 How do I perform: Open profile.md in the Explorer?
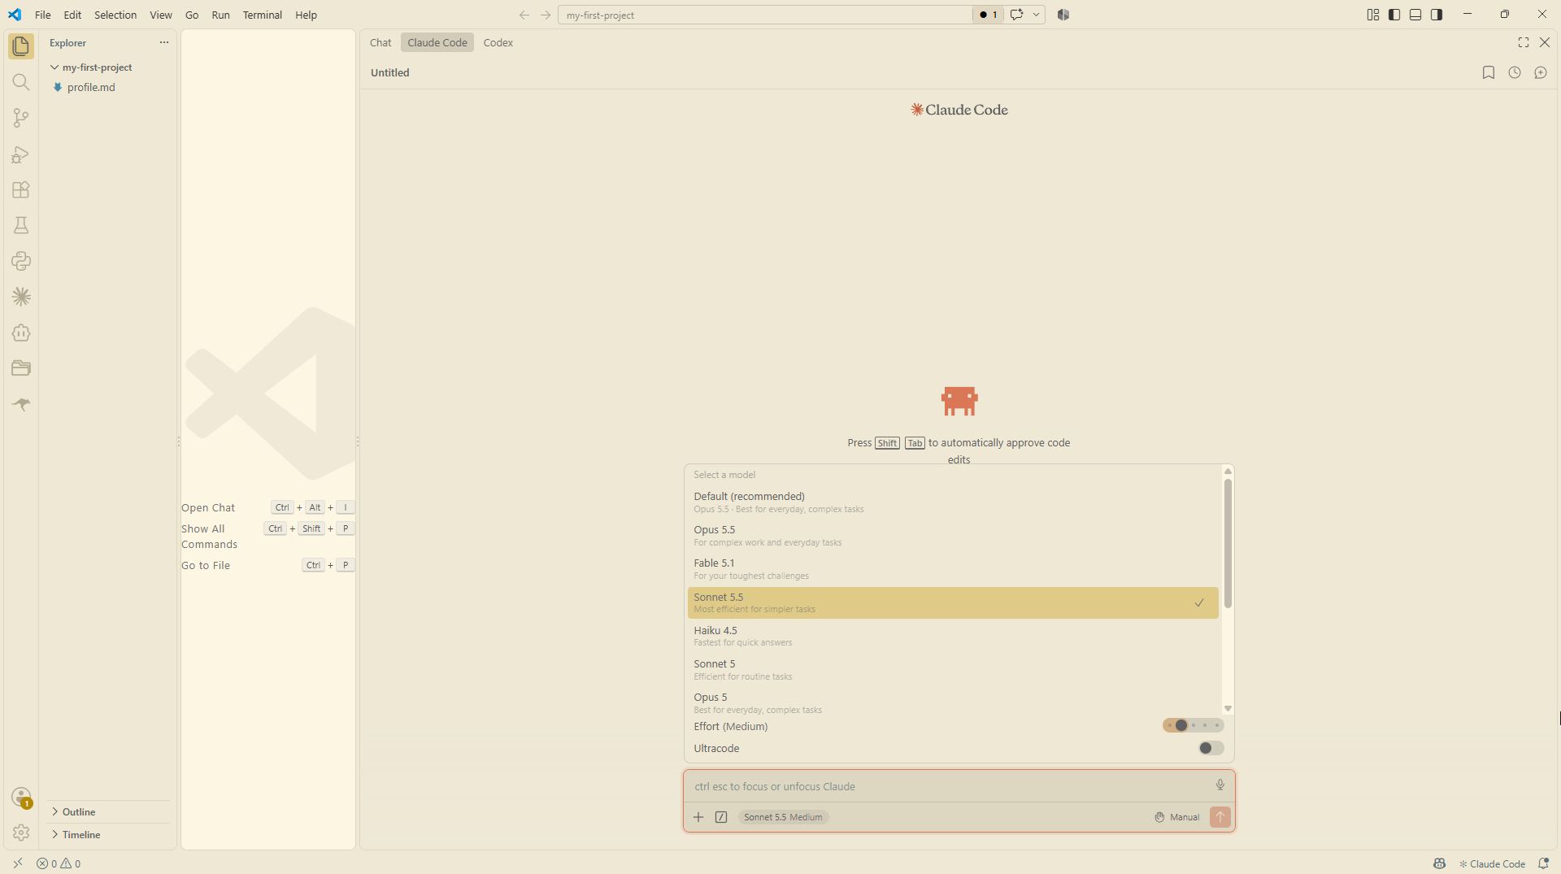[91, 87]
